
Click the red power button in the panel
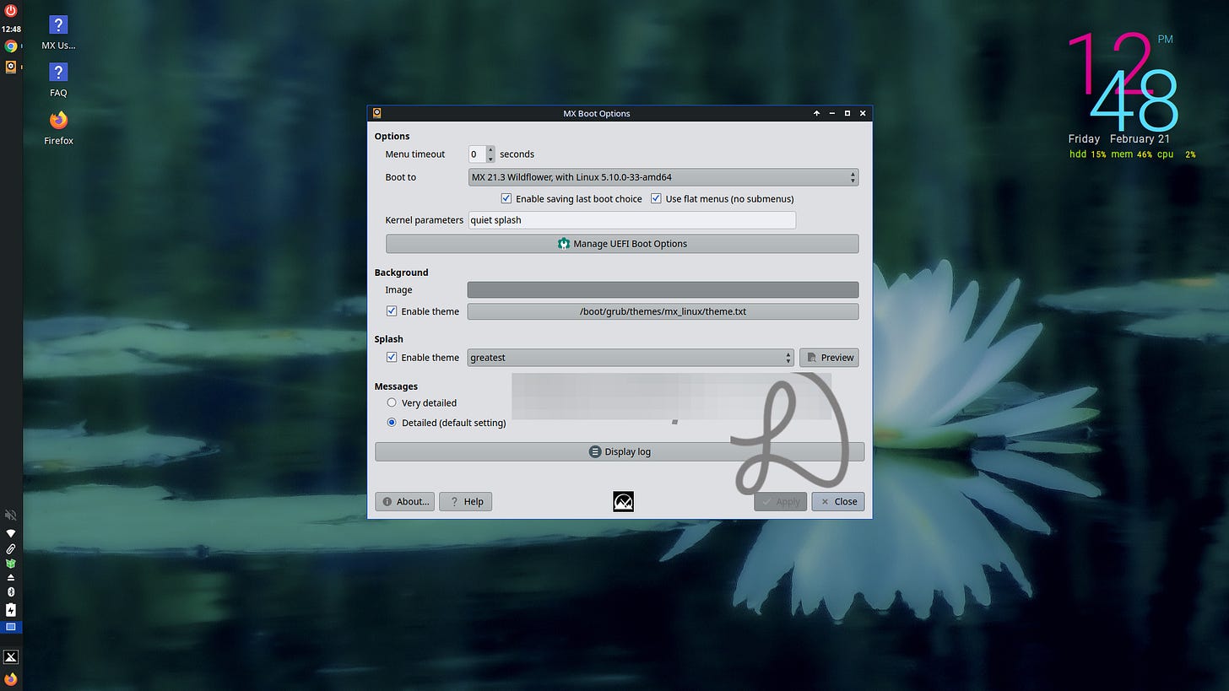(x=11, y=11)
